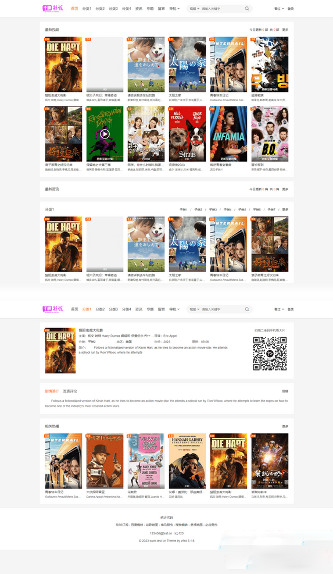This screenshot has height=574, width=333.
Task: Open the INFAMIA poster thumbnail
Action: coord(229,134)
